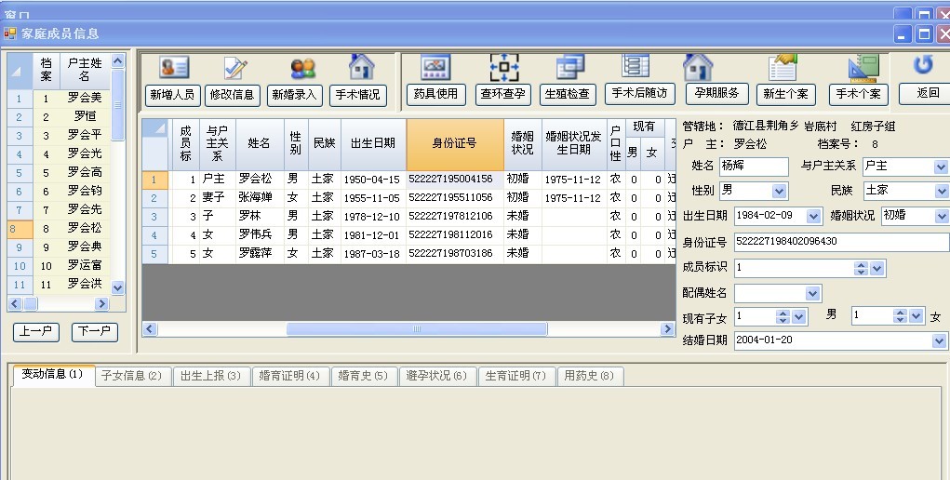Image resolution: width=950 pixels, height=480 pixels.
Task: Click the 新增人员 add member icon
Action: point(173,68)
